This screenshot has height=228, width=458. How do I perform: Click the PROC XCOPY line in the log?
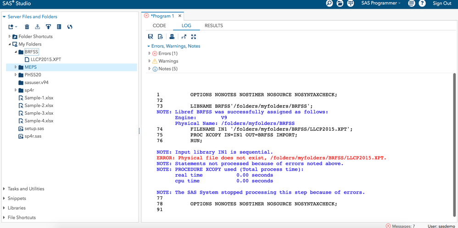tap(244, 135)
